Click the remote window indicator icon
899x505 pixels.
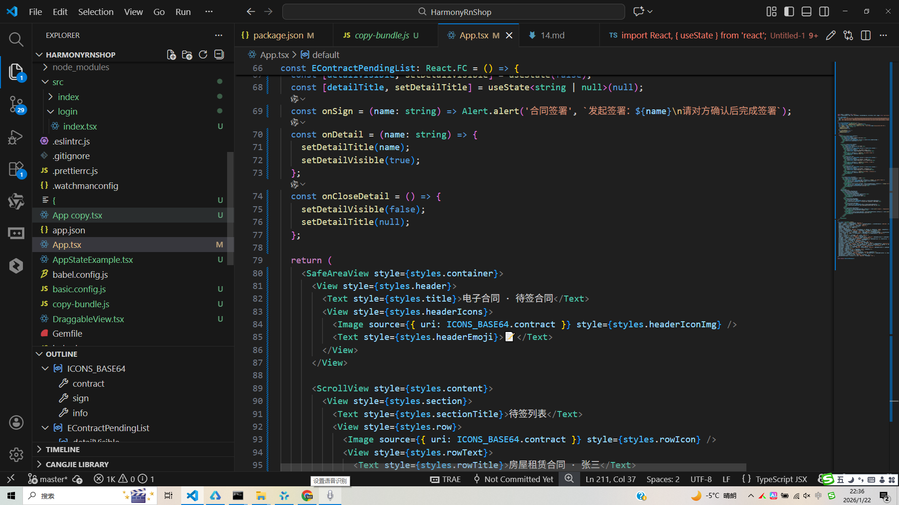click(11, 479)
